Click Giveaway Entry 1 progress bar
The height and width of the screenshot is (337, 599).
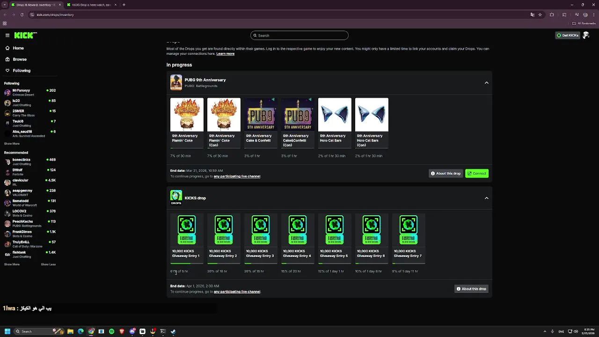click(187, 264)
